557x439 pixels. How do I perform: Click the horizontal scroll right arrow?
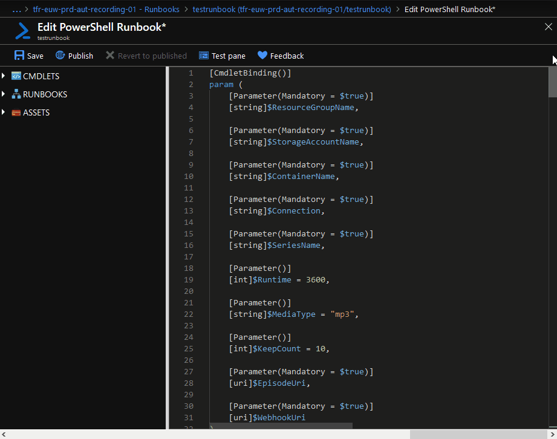point(553,434)
